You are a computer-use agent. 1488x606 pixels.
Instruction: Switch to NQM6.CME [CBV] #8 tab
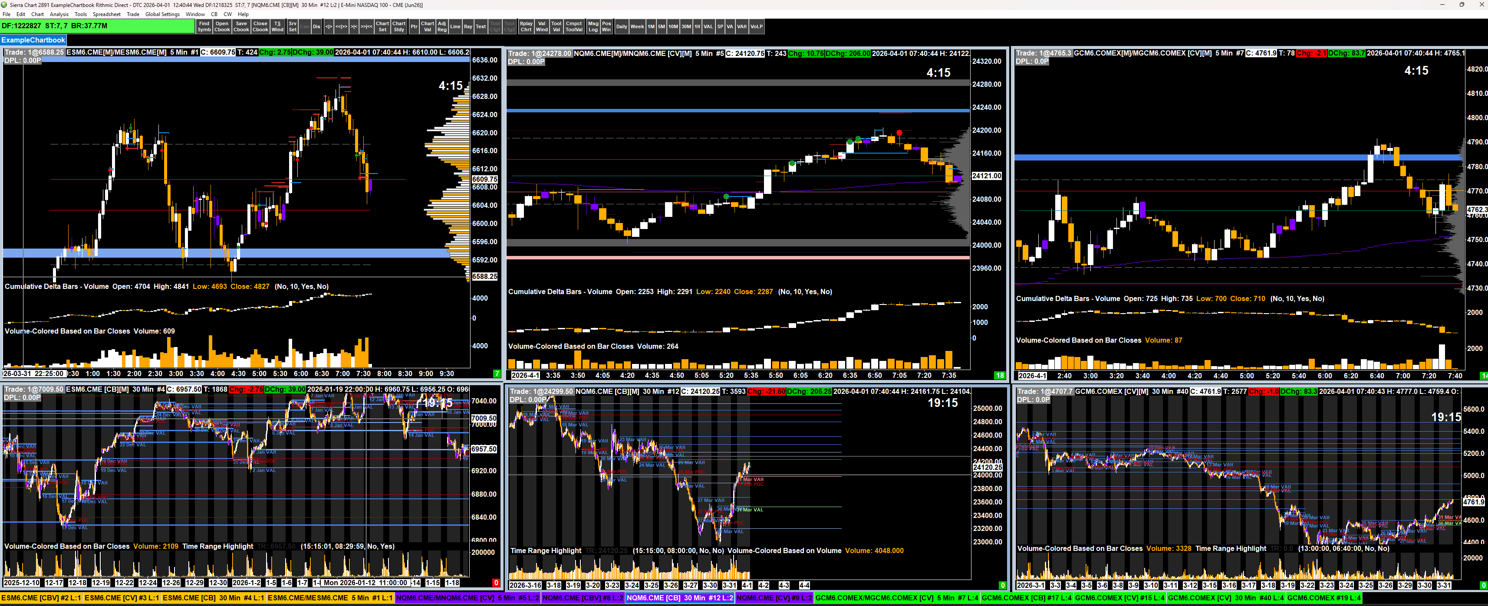click(583, 598)
